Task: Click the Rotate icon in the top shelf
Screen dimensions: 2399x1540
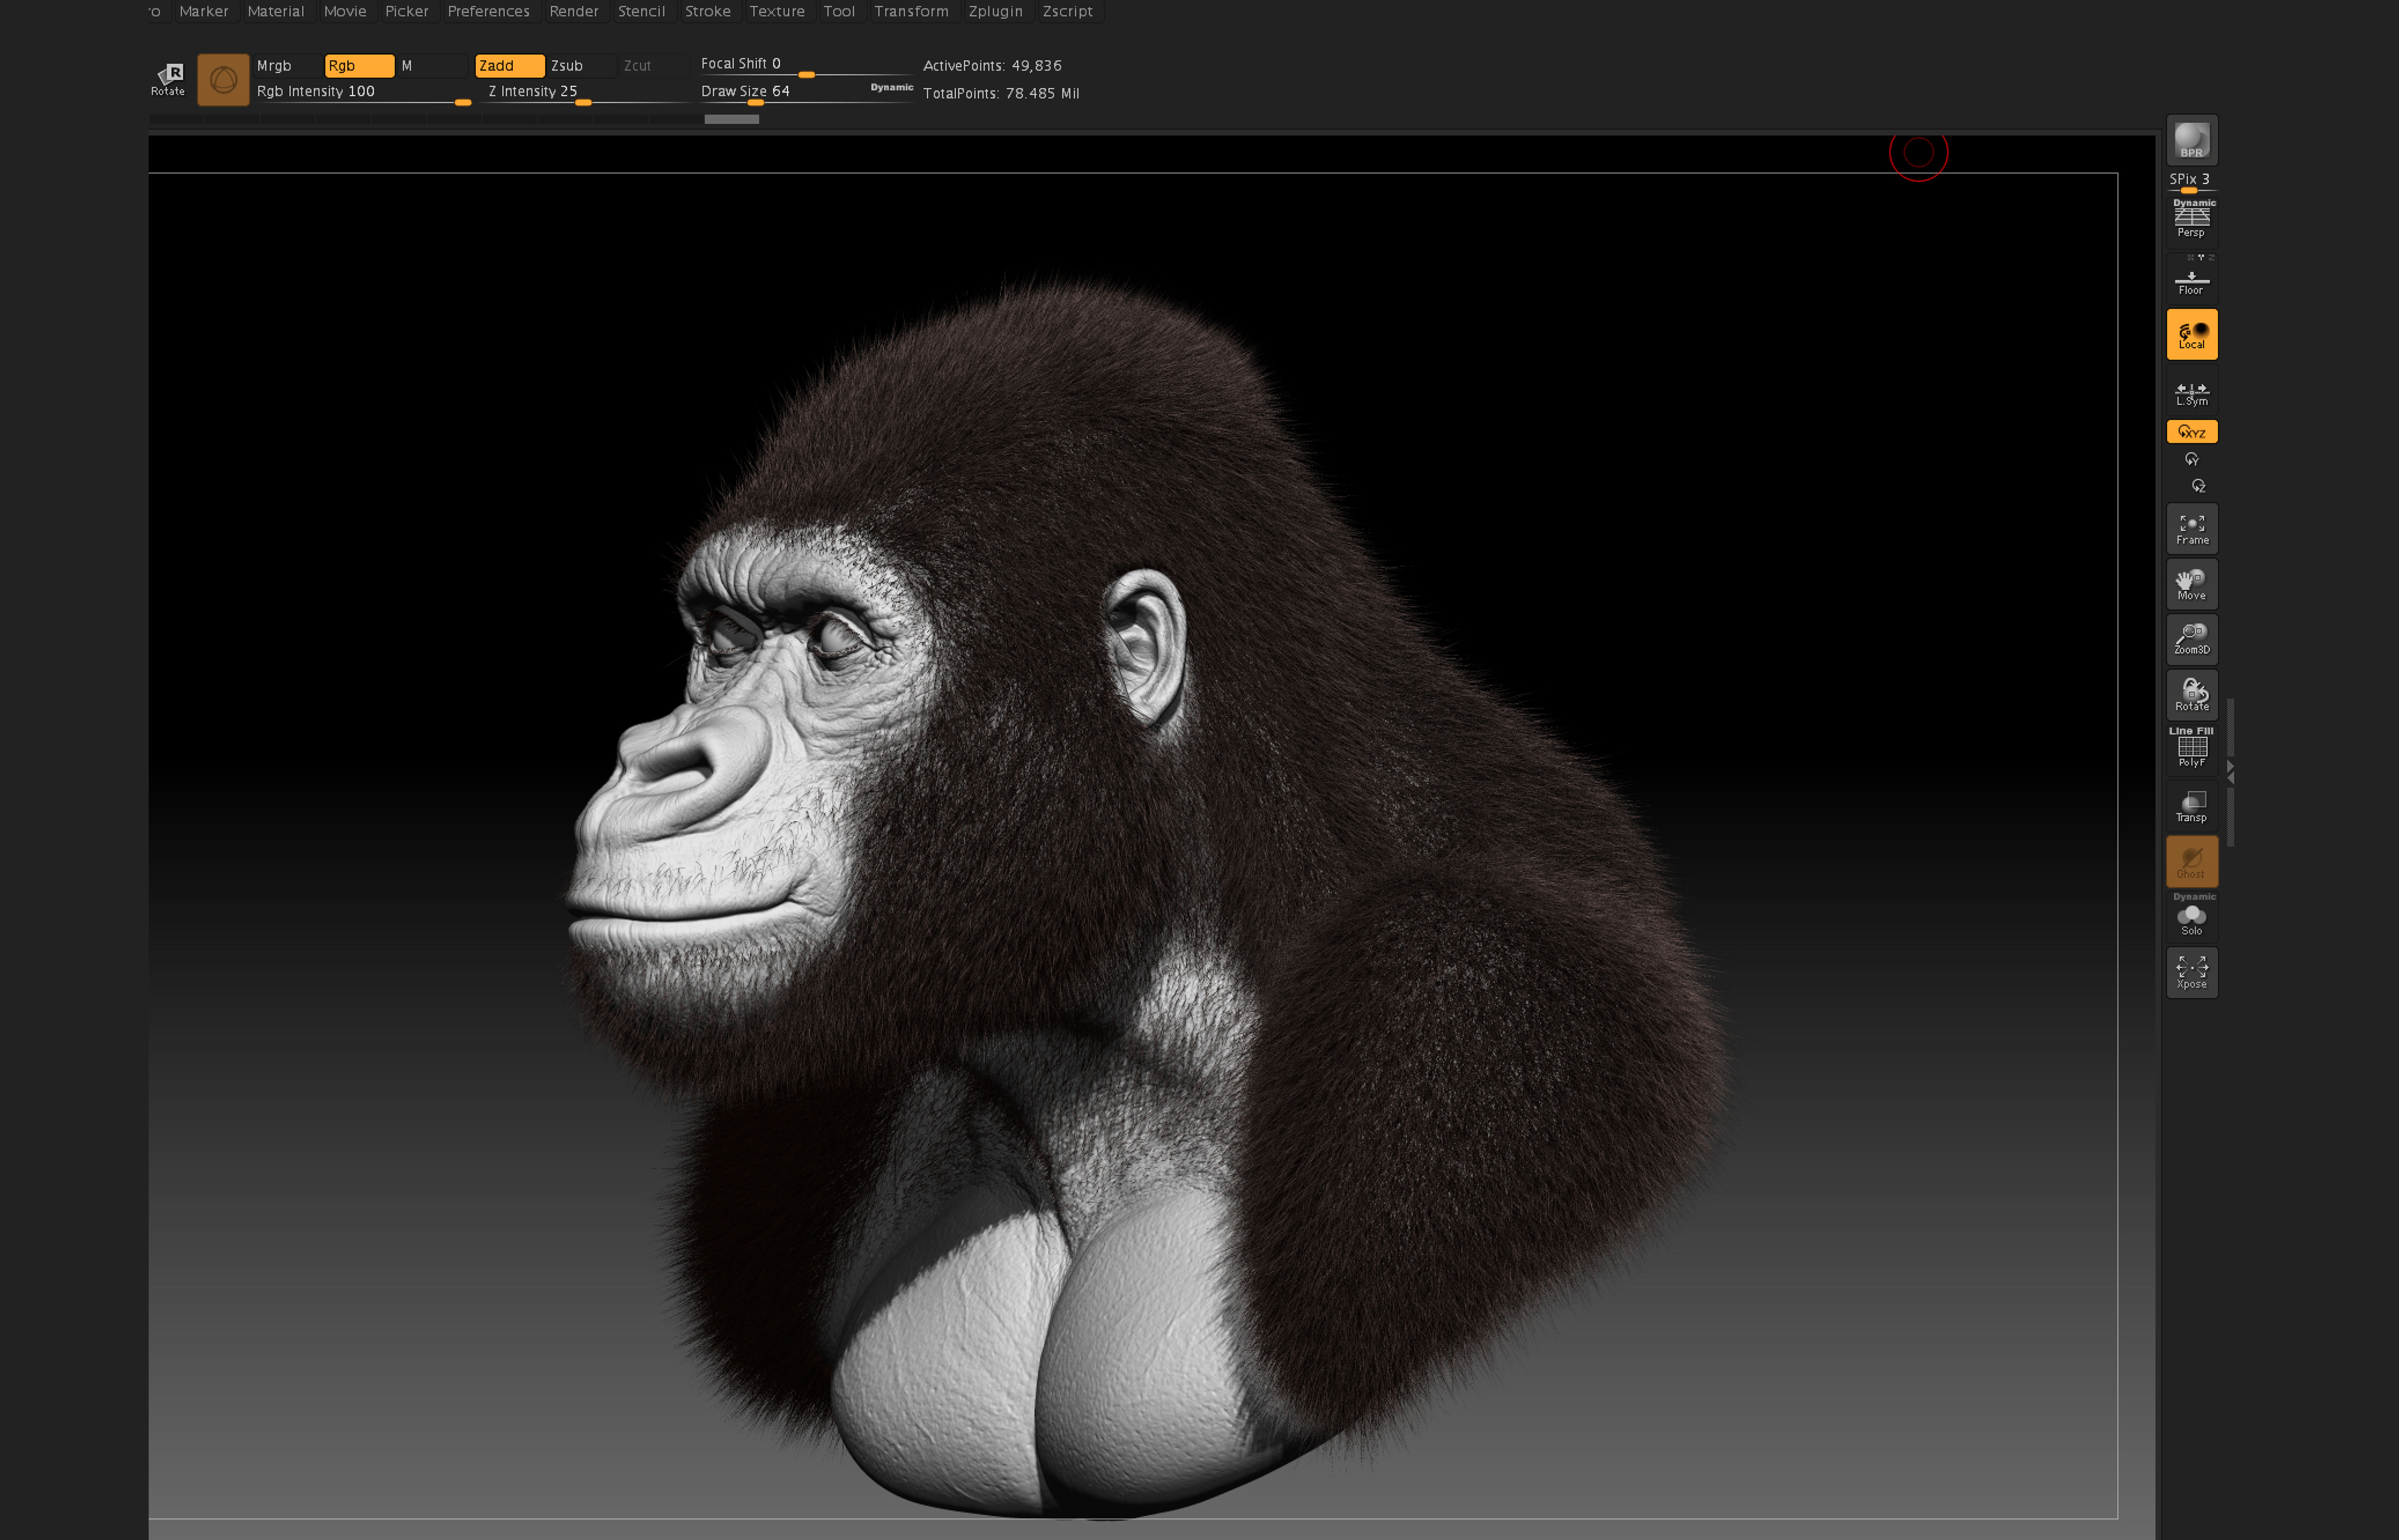Action: (168, 79)
